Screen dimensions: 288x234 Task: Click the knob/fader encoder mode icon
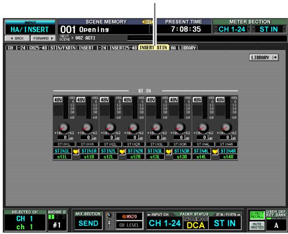click(x=109, y=220)
